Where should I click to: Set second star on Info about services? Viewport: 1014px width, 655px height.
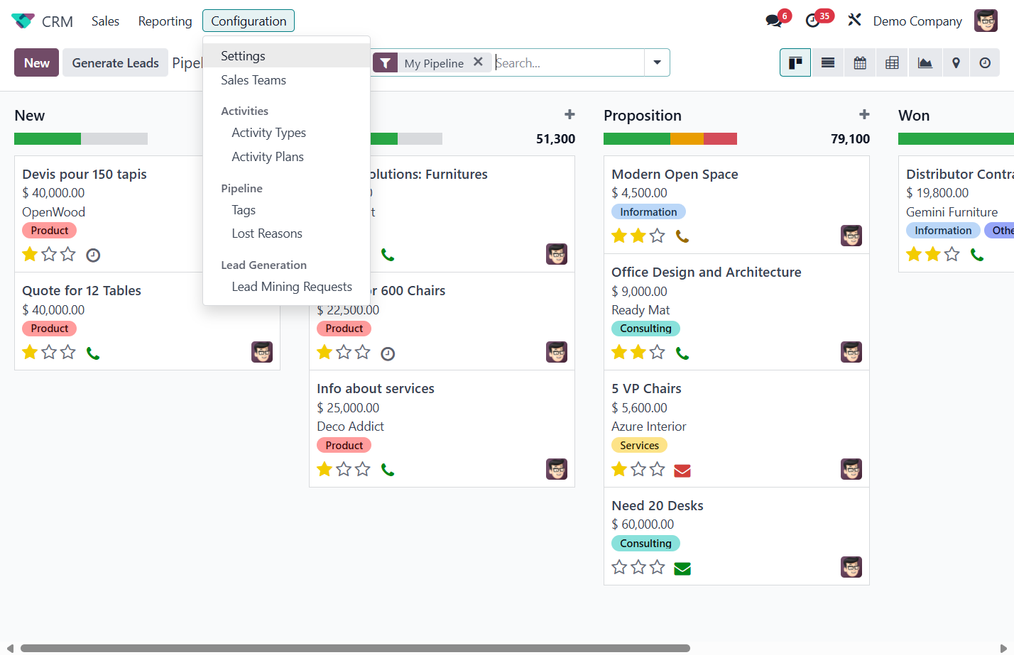point(344,469)
